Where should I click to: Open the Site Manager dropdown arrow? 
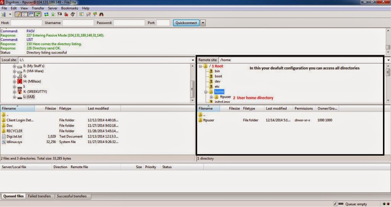(x=10, y=14)
